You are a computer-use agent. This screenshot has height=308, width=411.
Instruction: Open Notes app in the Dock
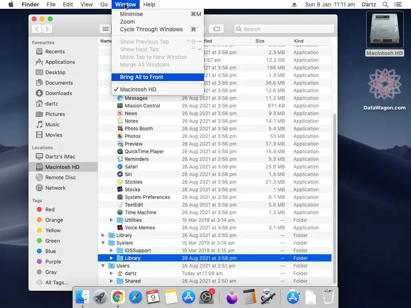[171, 297]
